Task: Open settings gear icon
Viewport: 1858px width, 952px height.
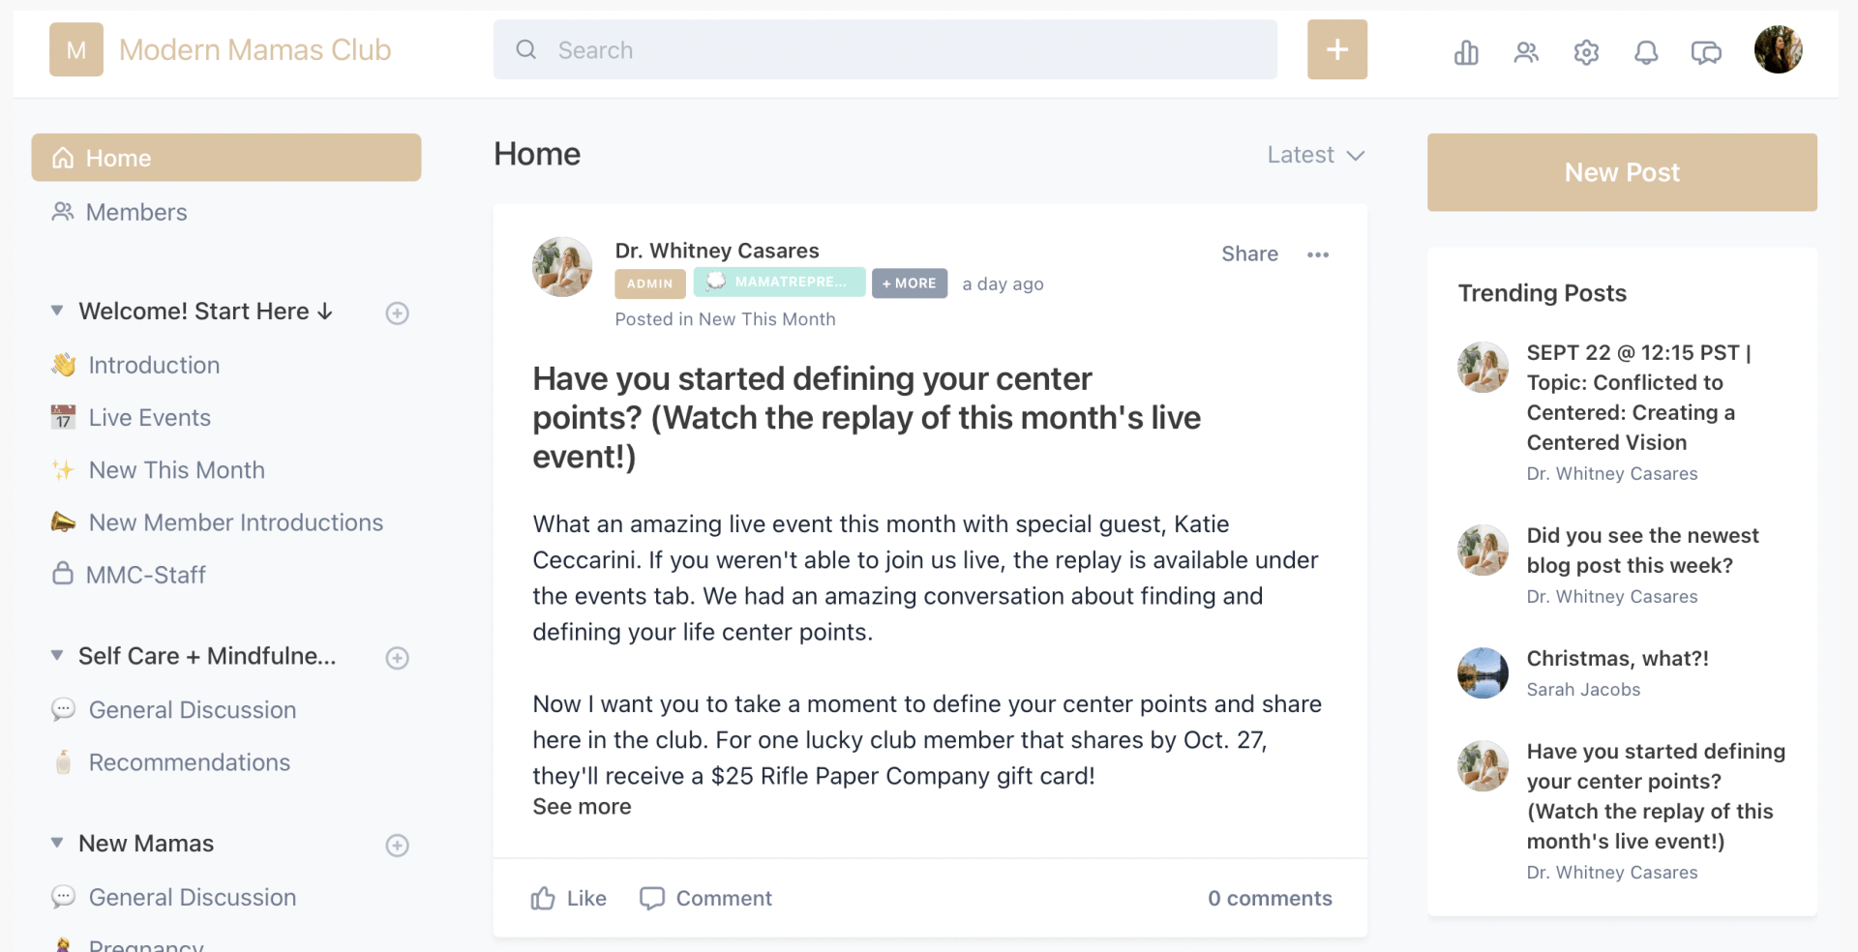Action: 1586,52
